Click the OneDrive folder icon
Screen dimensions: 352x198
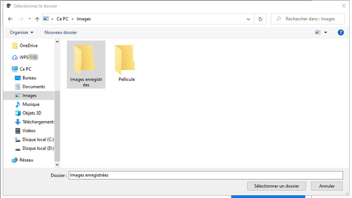click(15, 46)
